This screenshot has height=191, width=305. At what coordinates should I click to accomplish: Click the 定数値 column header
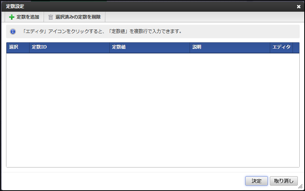click(x=149, y=47)
